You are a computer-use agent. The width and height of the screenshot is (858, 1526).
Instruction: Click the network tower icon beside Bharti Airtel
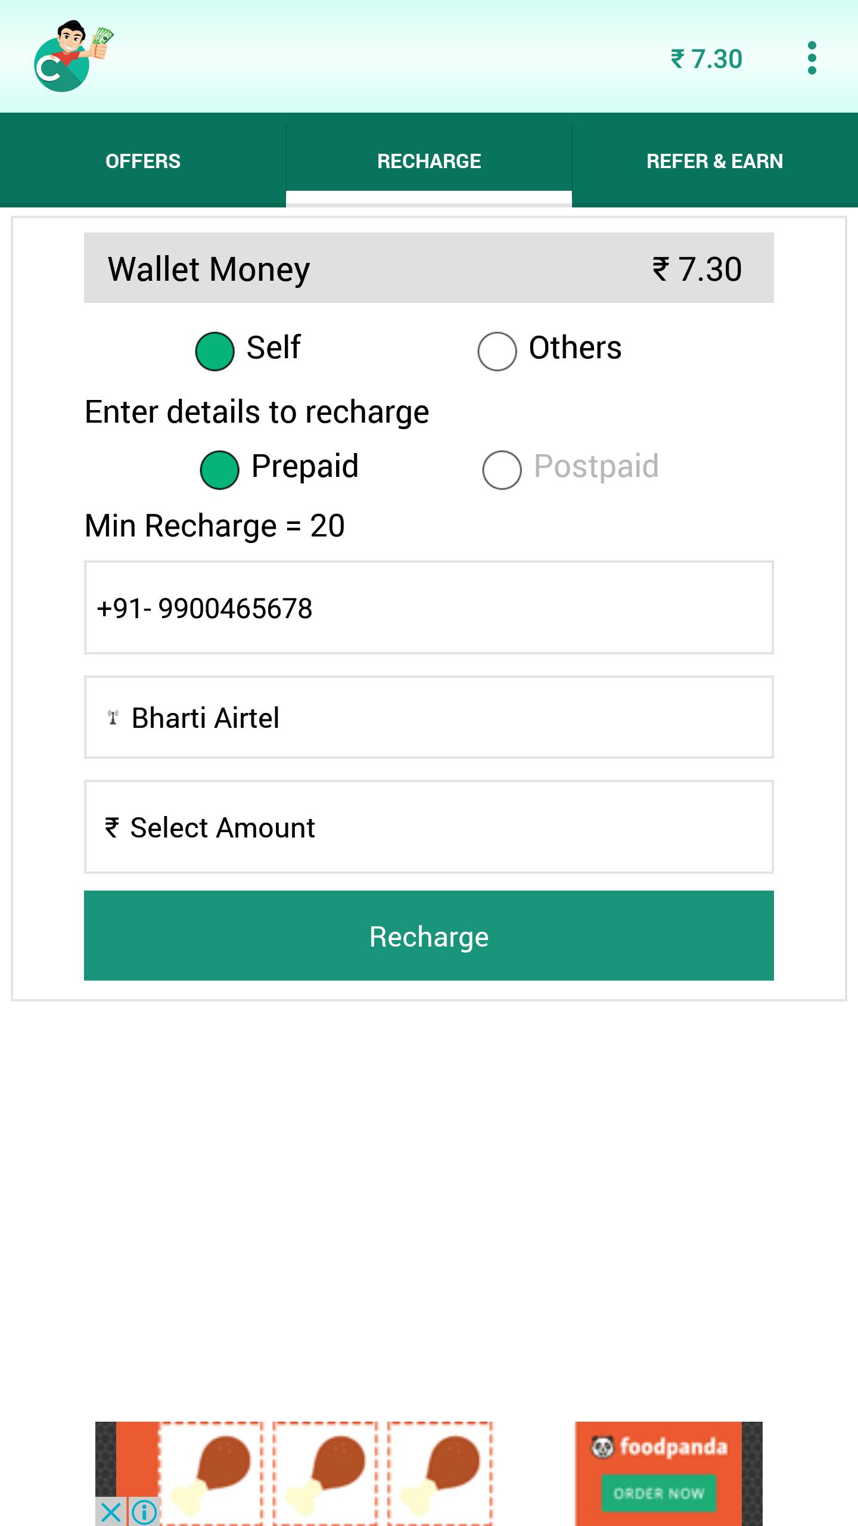[113, 717]
